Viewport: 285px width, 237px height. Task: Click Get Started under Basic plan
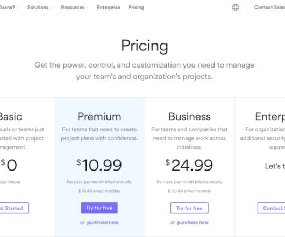pyautogui.click(x=14, y=208)
